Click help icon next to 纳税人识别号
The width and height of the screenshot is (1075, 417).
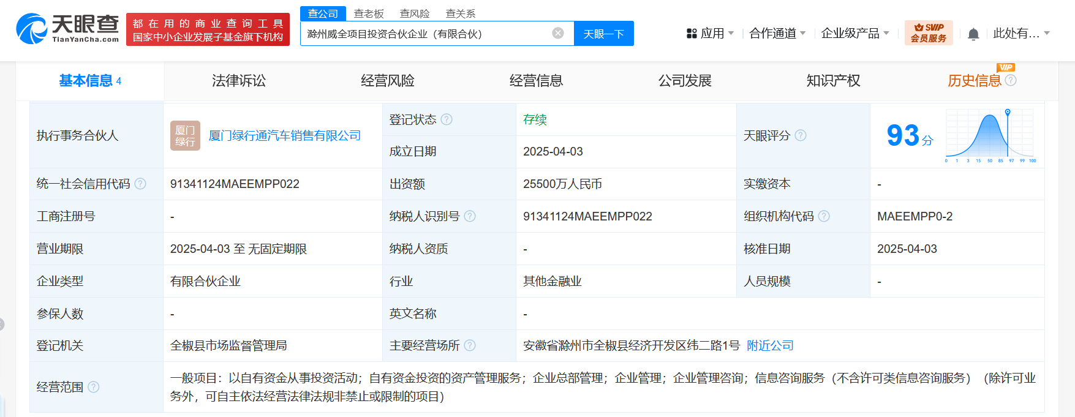(470, 216)
